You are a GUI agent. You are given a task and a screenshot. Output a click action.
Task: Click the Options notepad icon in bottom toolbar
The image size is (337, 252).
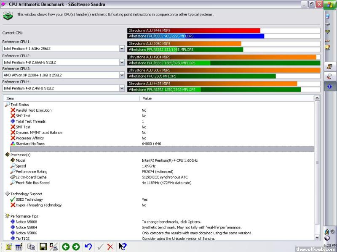[8, 247]
